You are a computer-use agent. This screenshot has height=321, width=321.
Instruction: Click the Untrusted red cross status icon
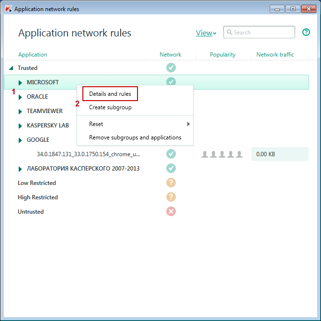pos(171,211)
